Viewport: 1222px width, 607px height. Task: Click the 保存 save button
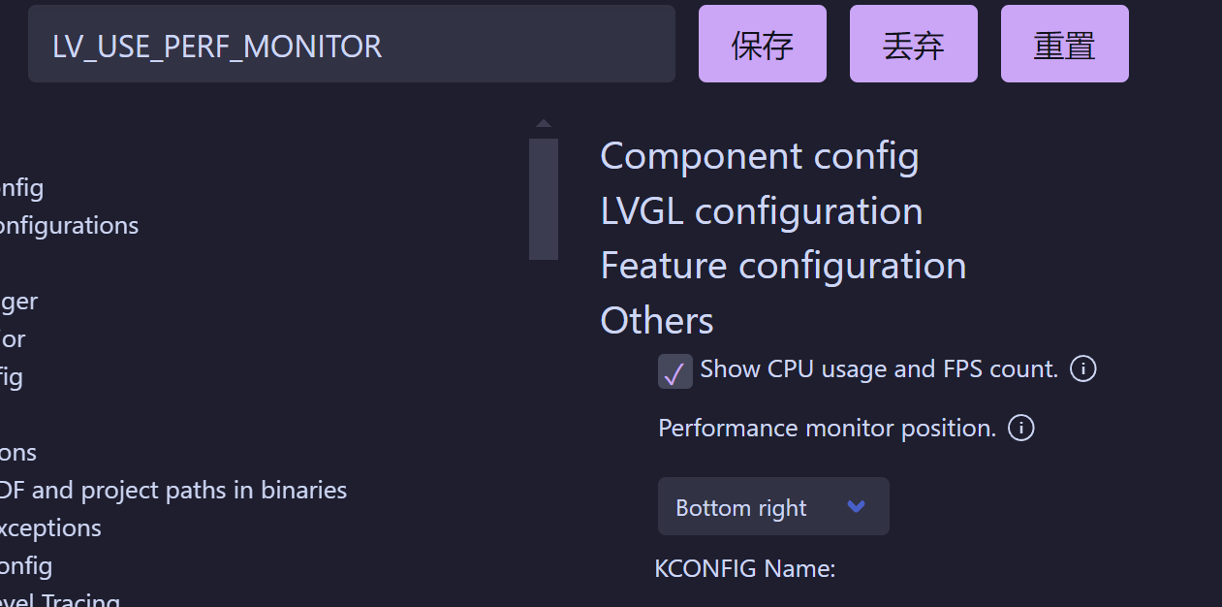(x=762, y=43)
